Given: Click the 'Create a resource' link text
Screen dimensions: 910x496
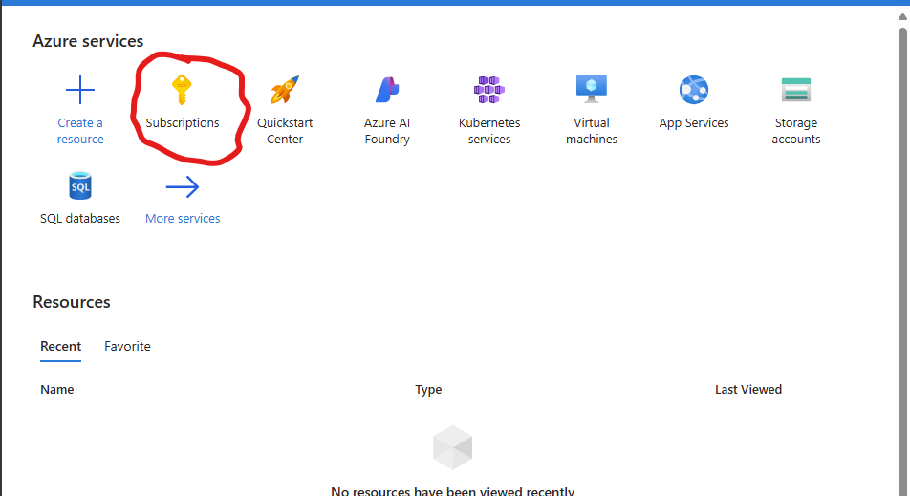Looking at the screenshot, I should click(80, 131).
